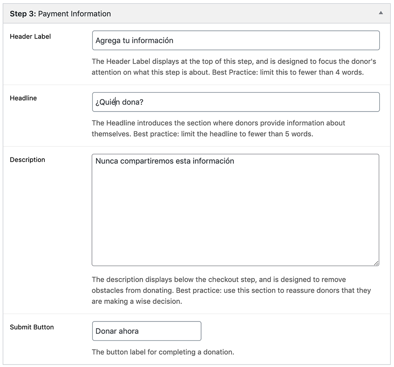This screenshot has height=367, width=394.
Task: Click the 'Description' field label
Action: (27, 160)
